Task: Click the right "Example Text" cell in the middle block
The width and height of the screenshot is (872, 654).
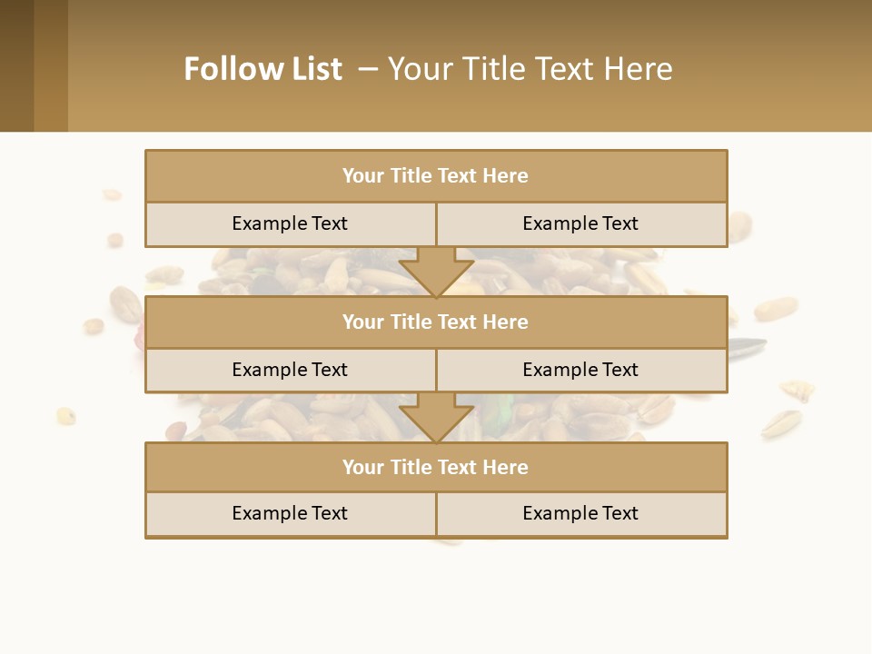Action: point(581,371)
